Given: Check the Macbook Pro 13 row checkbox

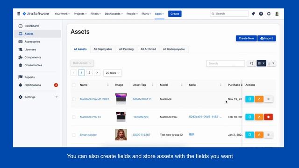Looking at the screenshot, I should 74,117.
